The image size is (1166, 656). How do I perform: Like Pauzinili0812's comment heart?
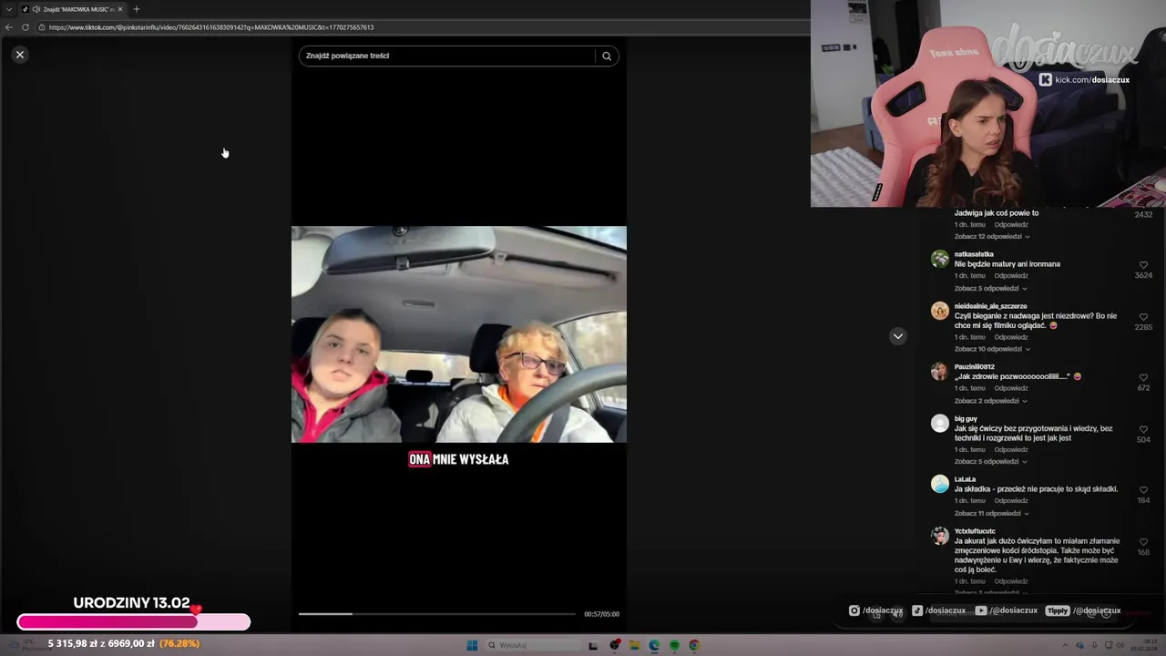[x=1143, y=377]
